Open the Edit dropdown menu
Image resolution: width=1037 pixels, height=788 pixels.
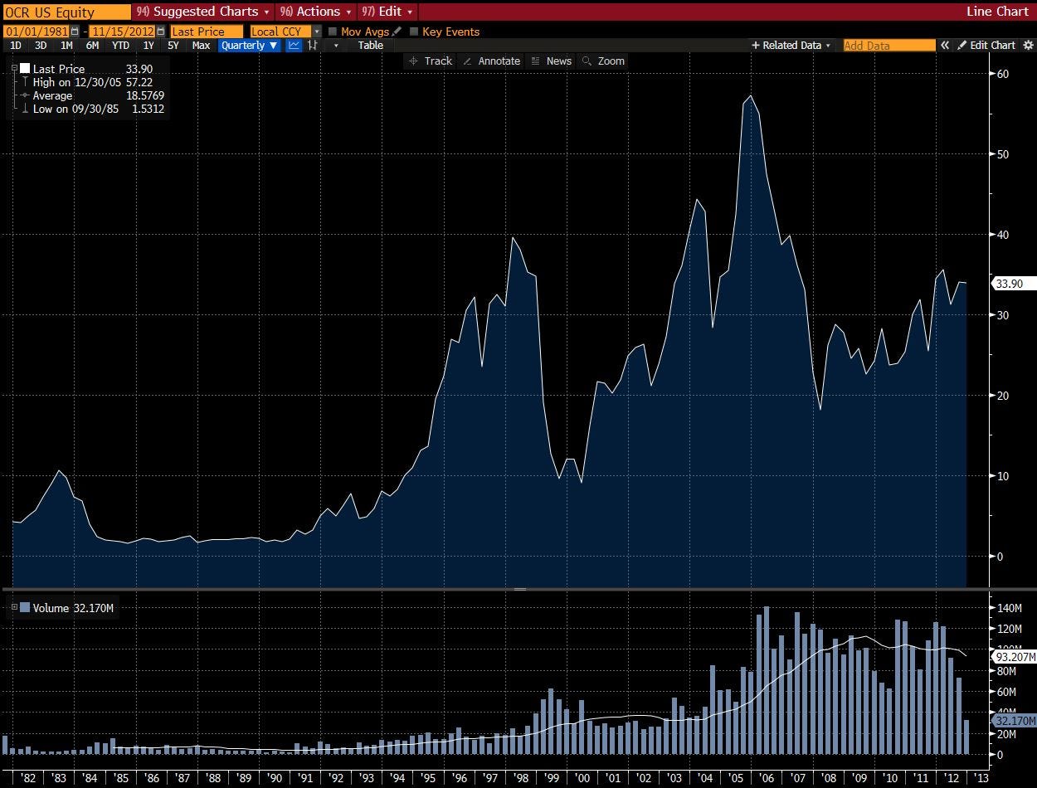point(387,12)
